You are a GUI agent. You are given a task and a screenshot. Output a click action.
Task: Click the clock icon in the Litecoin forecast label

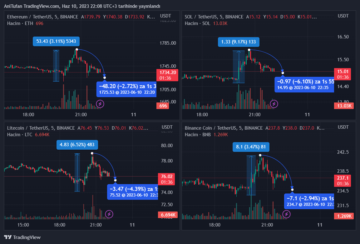[x=123, y=195]
